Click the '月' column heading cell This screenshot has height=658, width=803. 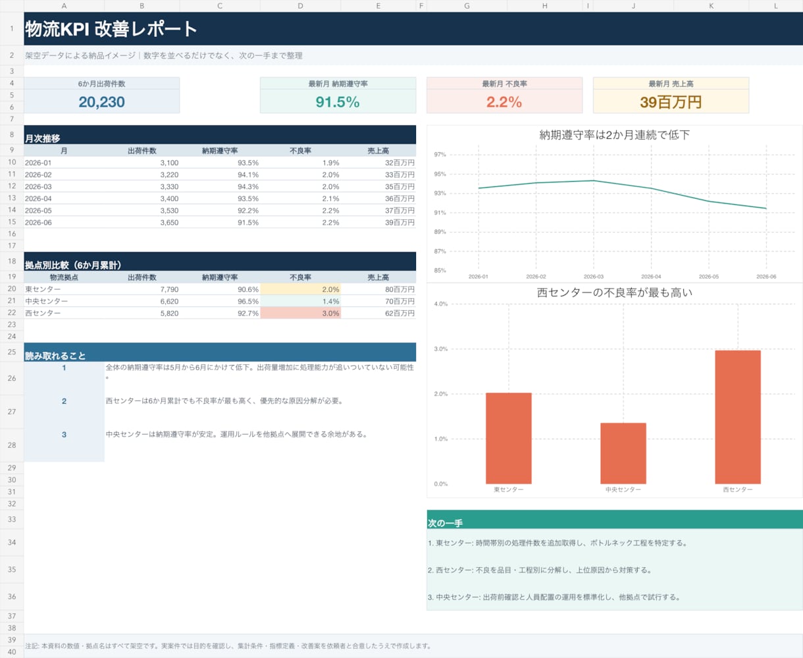pyautogui.click(x=64, y=150)
